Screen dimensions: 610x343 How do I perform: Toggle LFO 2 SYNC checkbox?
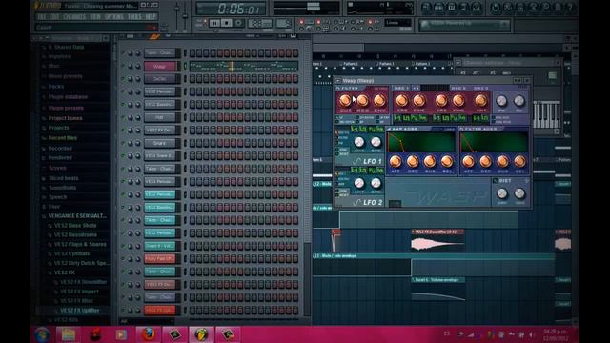[337, 191]
